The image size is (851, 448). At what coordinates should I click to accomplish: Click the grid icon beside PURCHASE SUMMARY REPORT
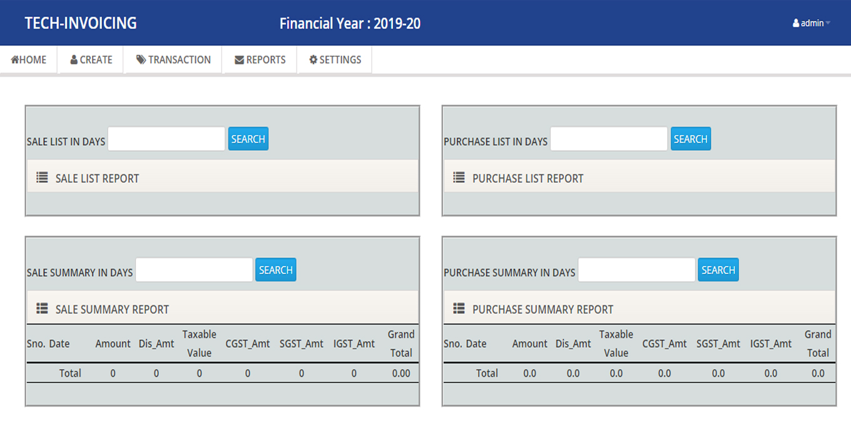[x=459, y=308]
